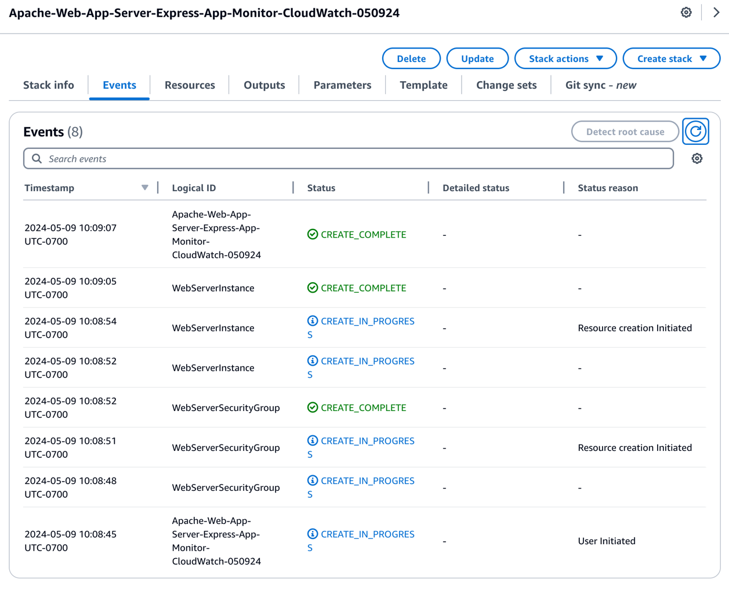Image resolution: width=729 pixels, height=590 pixels.
Task: Click the Logical ID column header
Action: (194, 188)
